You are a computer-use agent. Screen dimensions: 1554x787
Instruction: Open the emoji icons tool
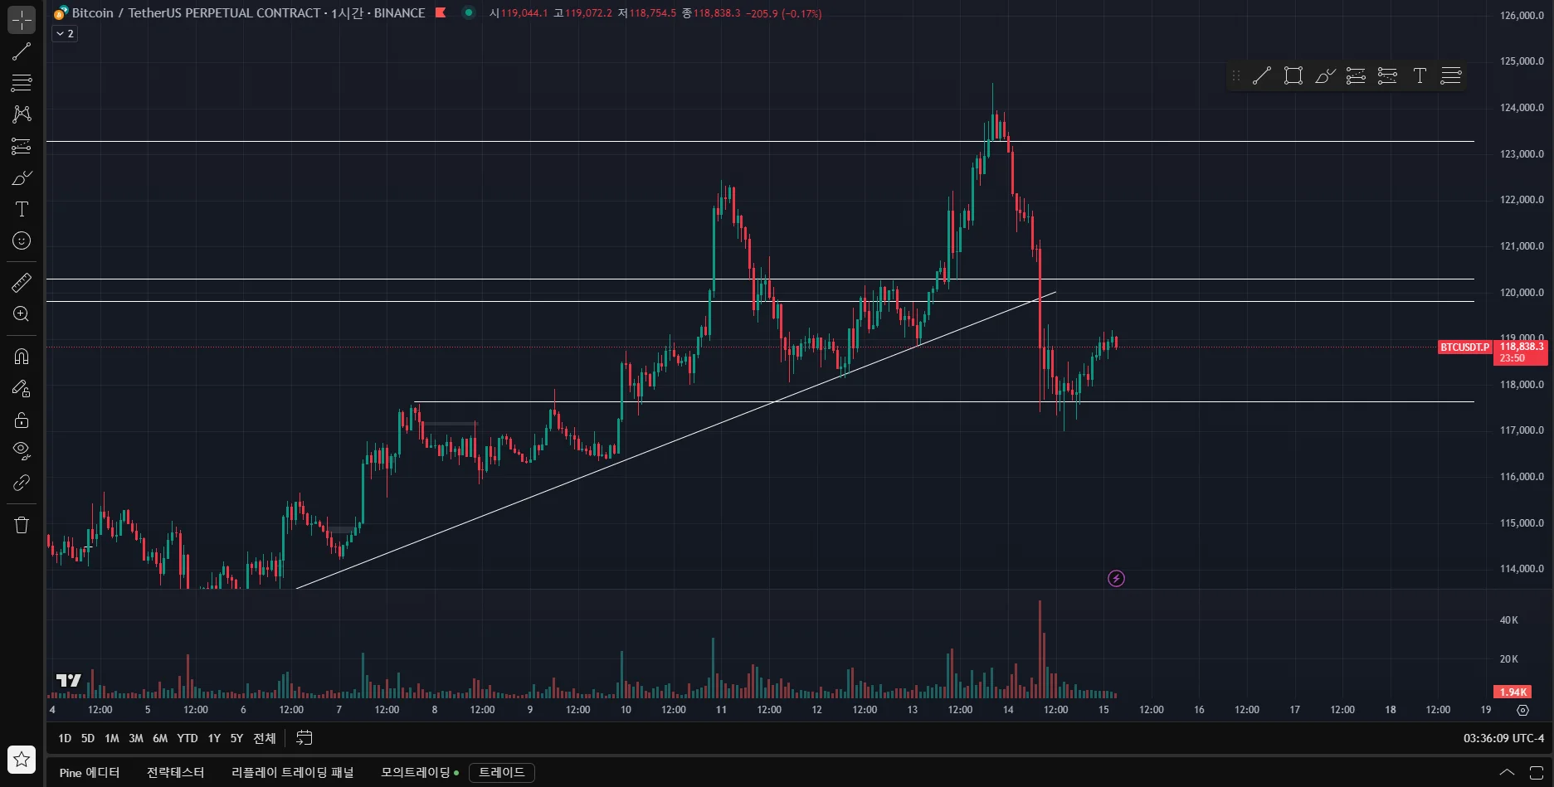[x=22, y=240]
